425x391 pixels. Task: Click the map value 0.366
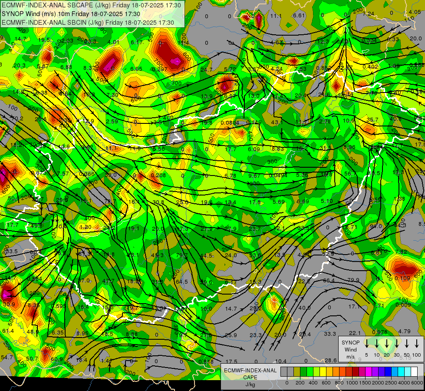coord(87,174)
